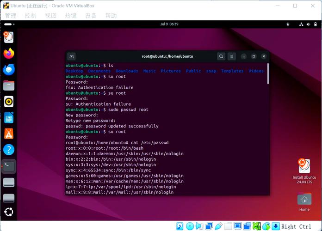Image resolution: width=322 pixels, height=231 pixels.
Task: Open the terminal new tab button
Action: pos(71,56)
